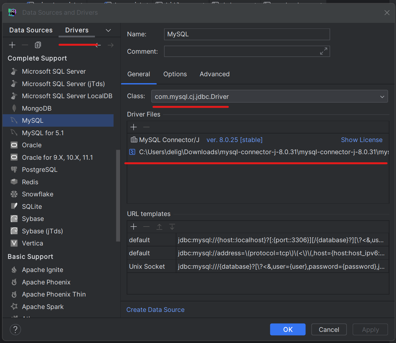Click the Apply button
Screen dimensions: 396x343
coord(370,330)
